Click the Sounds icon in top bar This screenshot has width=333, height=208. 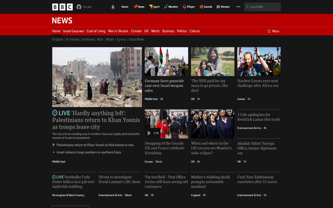click(201, 7)
